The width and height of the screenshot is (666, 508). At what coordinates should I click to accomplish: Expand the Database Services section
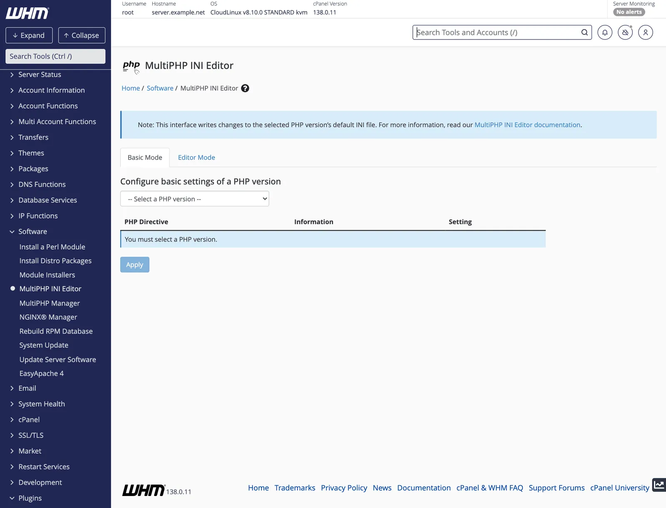click(x=47, y=200)
